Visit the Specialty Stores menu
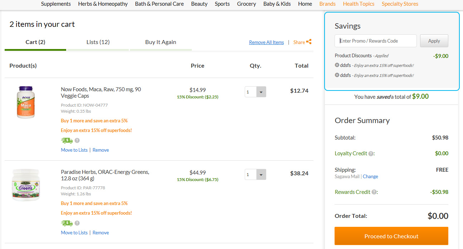The height and width of the screenshot is (249, 463). coord(400,4)
